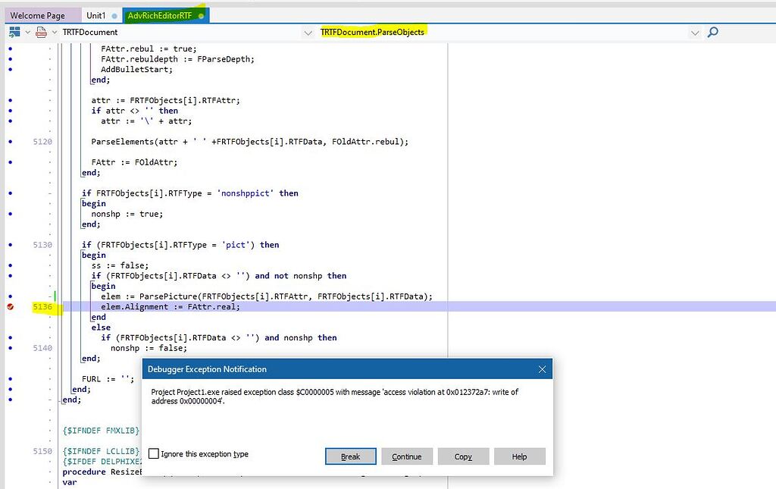776x489 pixels.
Task: Click line number 5120 in the gutter
Action: (42, 142)
